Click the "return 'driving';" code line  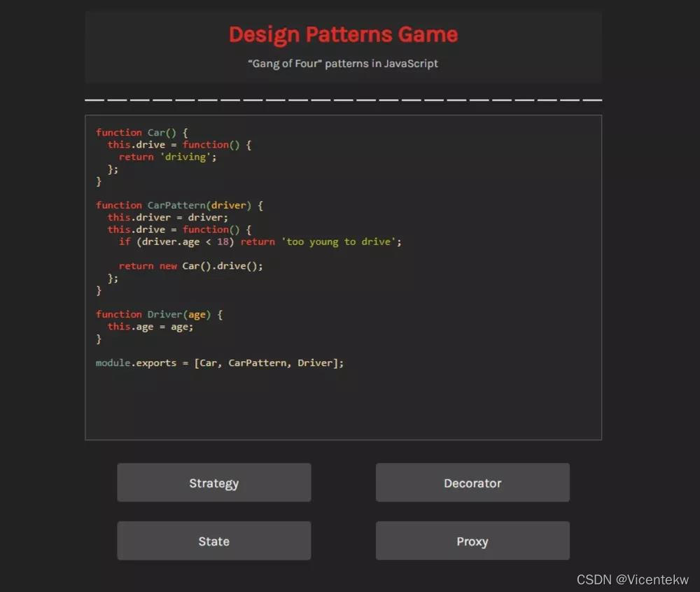(167, 157)
